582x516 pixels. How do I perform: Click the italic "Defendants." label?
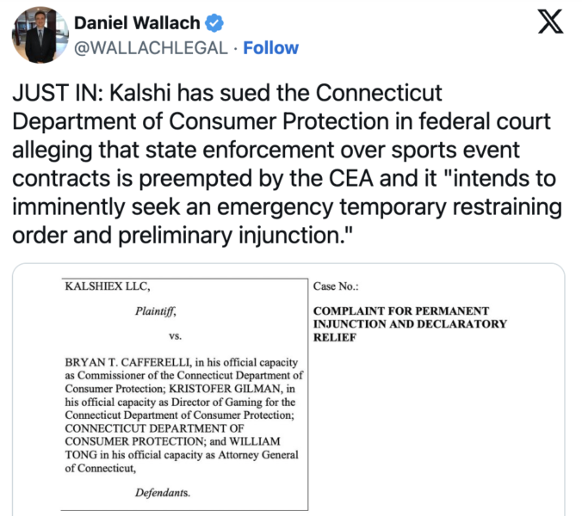point(163,493)
